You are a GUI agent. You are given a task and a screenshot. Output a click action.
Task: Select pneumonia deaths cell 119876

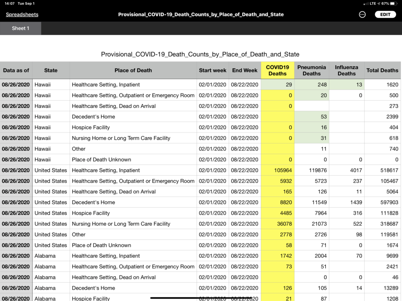coord(312,170)
